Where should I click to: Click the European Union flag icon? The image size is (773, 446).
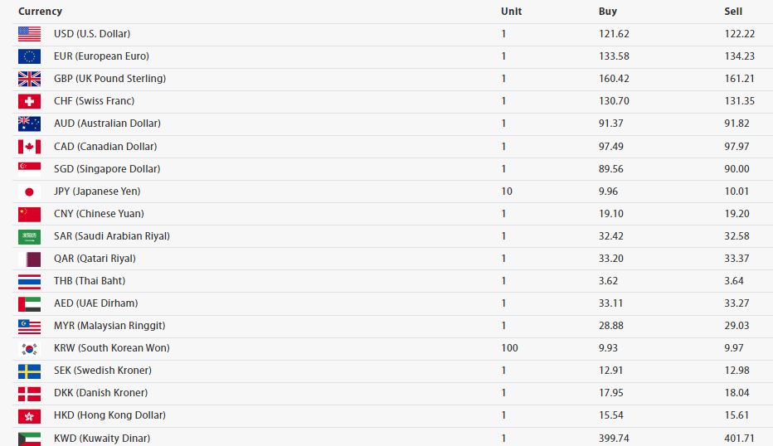[x=30, y=56]
